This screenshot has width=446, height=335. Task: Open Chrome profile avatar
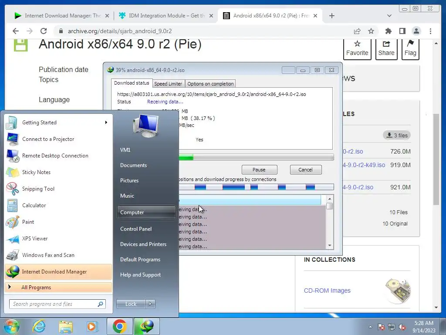point(416,31)
